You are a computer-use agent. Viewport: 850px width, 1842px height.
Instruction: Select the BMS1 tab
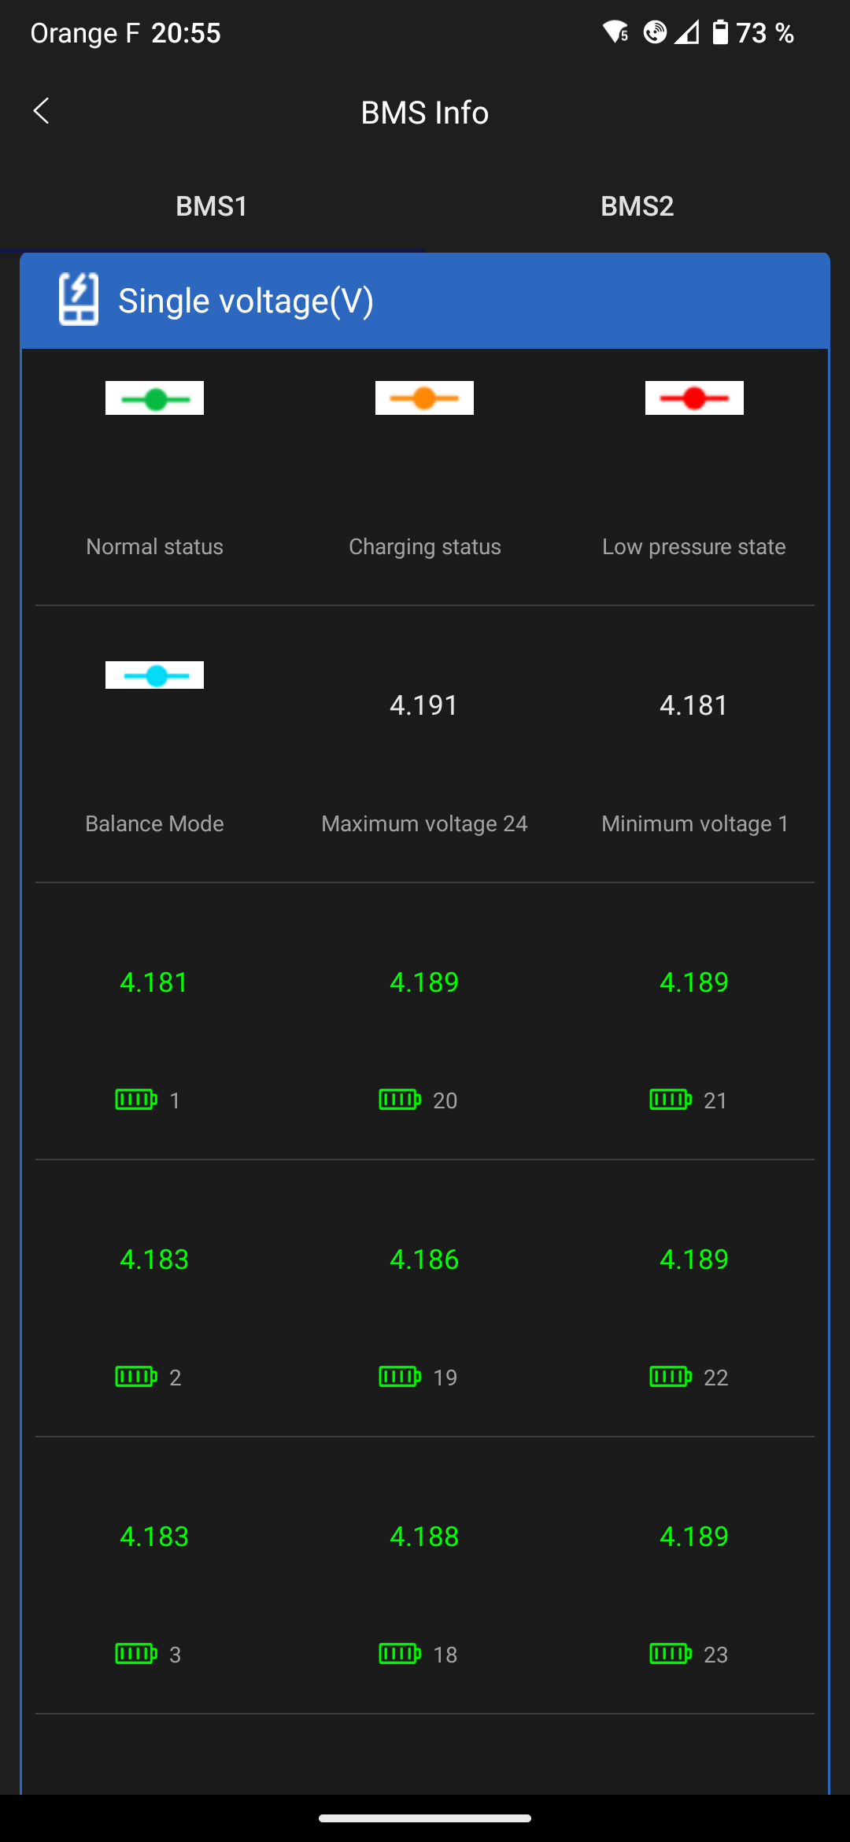pos(212,206)
